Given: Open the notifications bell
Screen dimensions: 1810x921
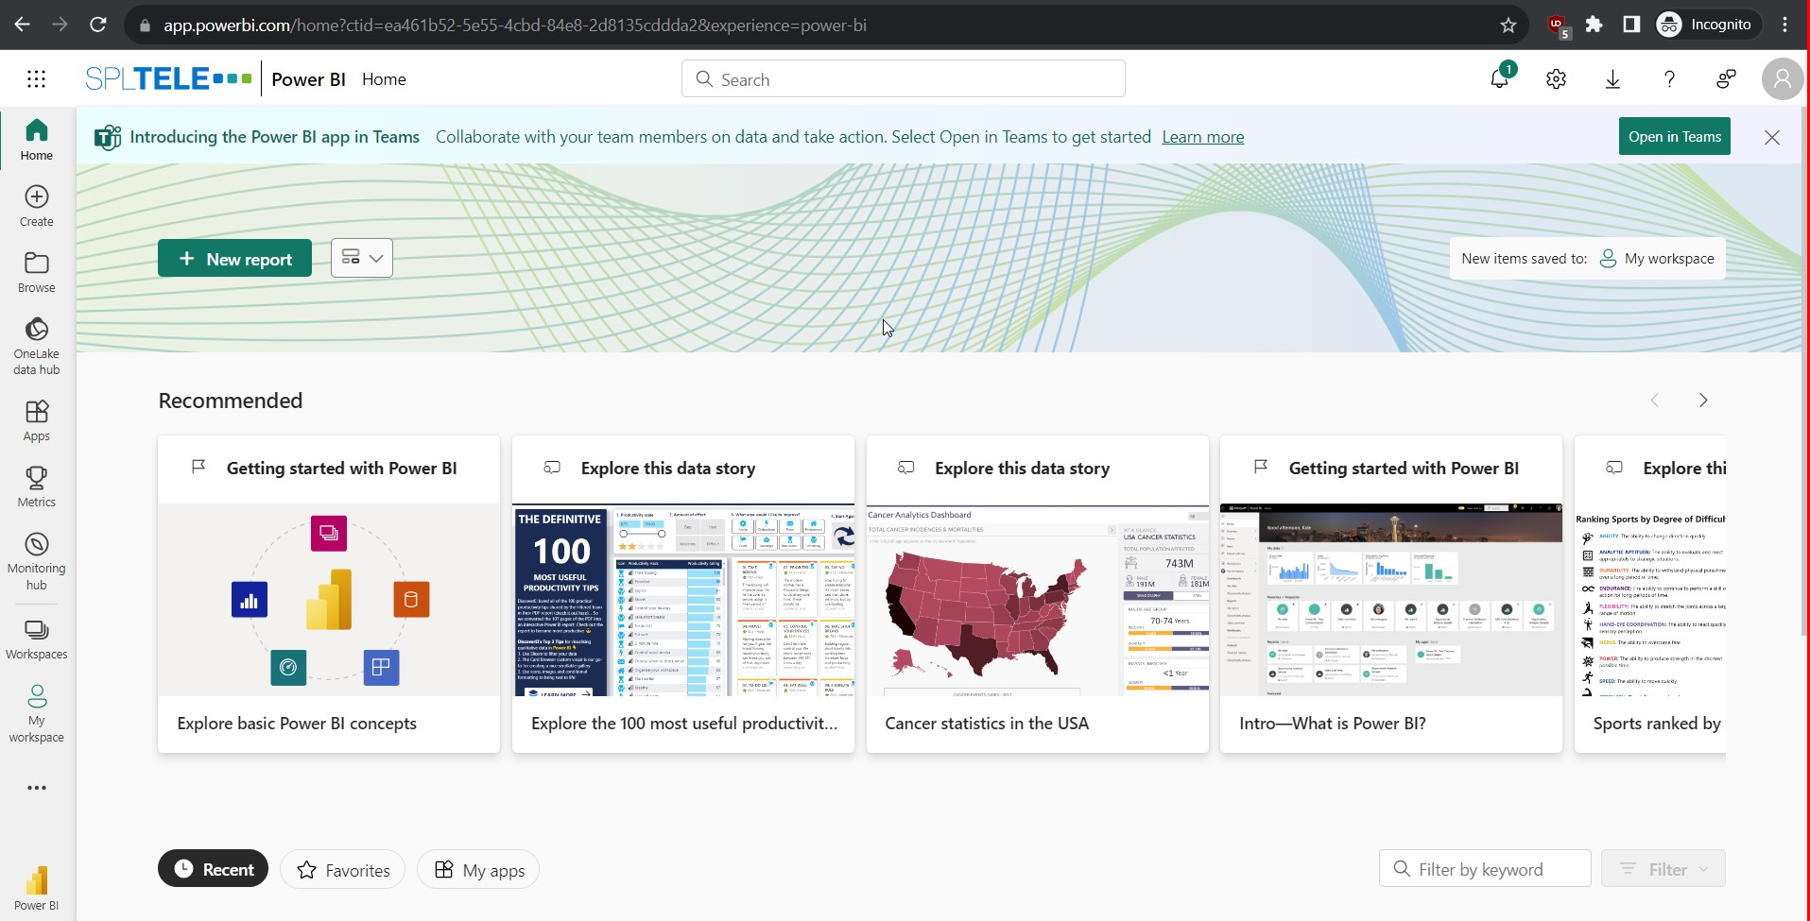Looking at the screenshot, I should (1500, 78).
